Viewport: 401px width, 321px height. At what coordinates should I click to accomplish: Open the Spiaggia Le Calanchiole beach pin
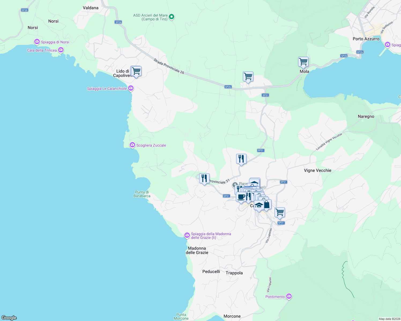[x=131, y=88]
